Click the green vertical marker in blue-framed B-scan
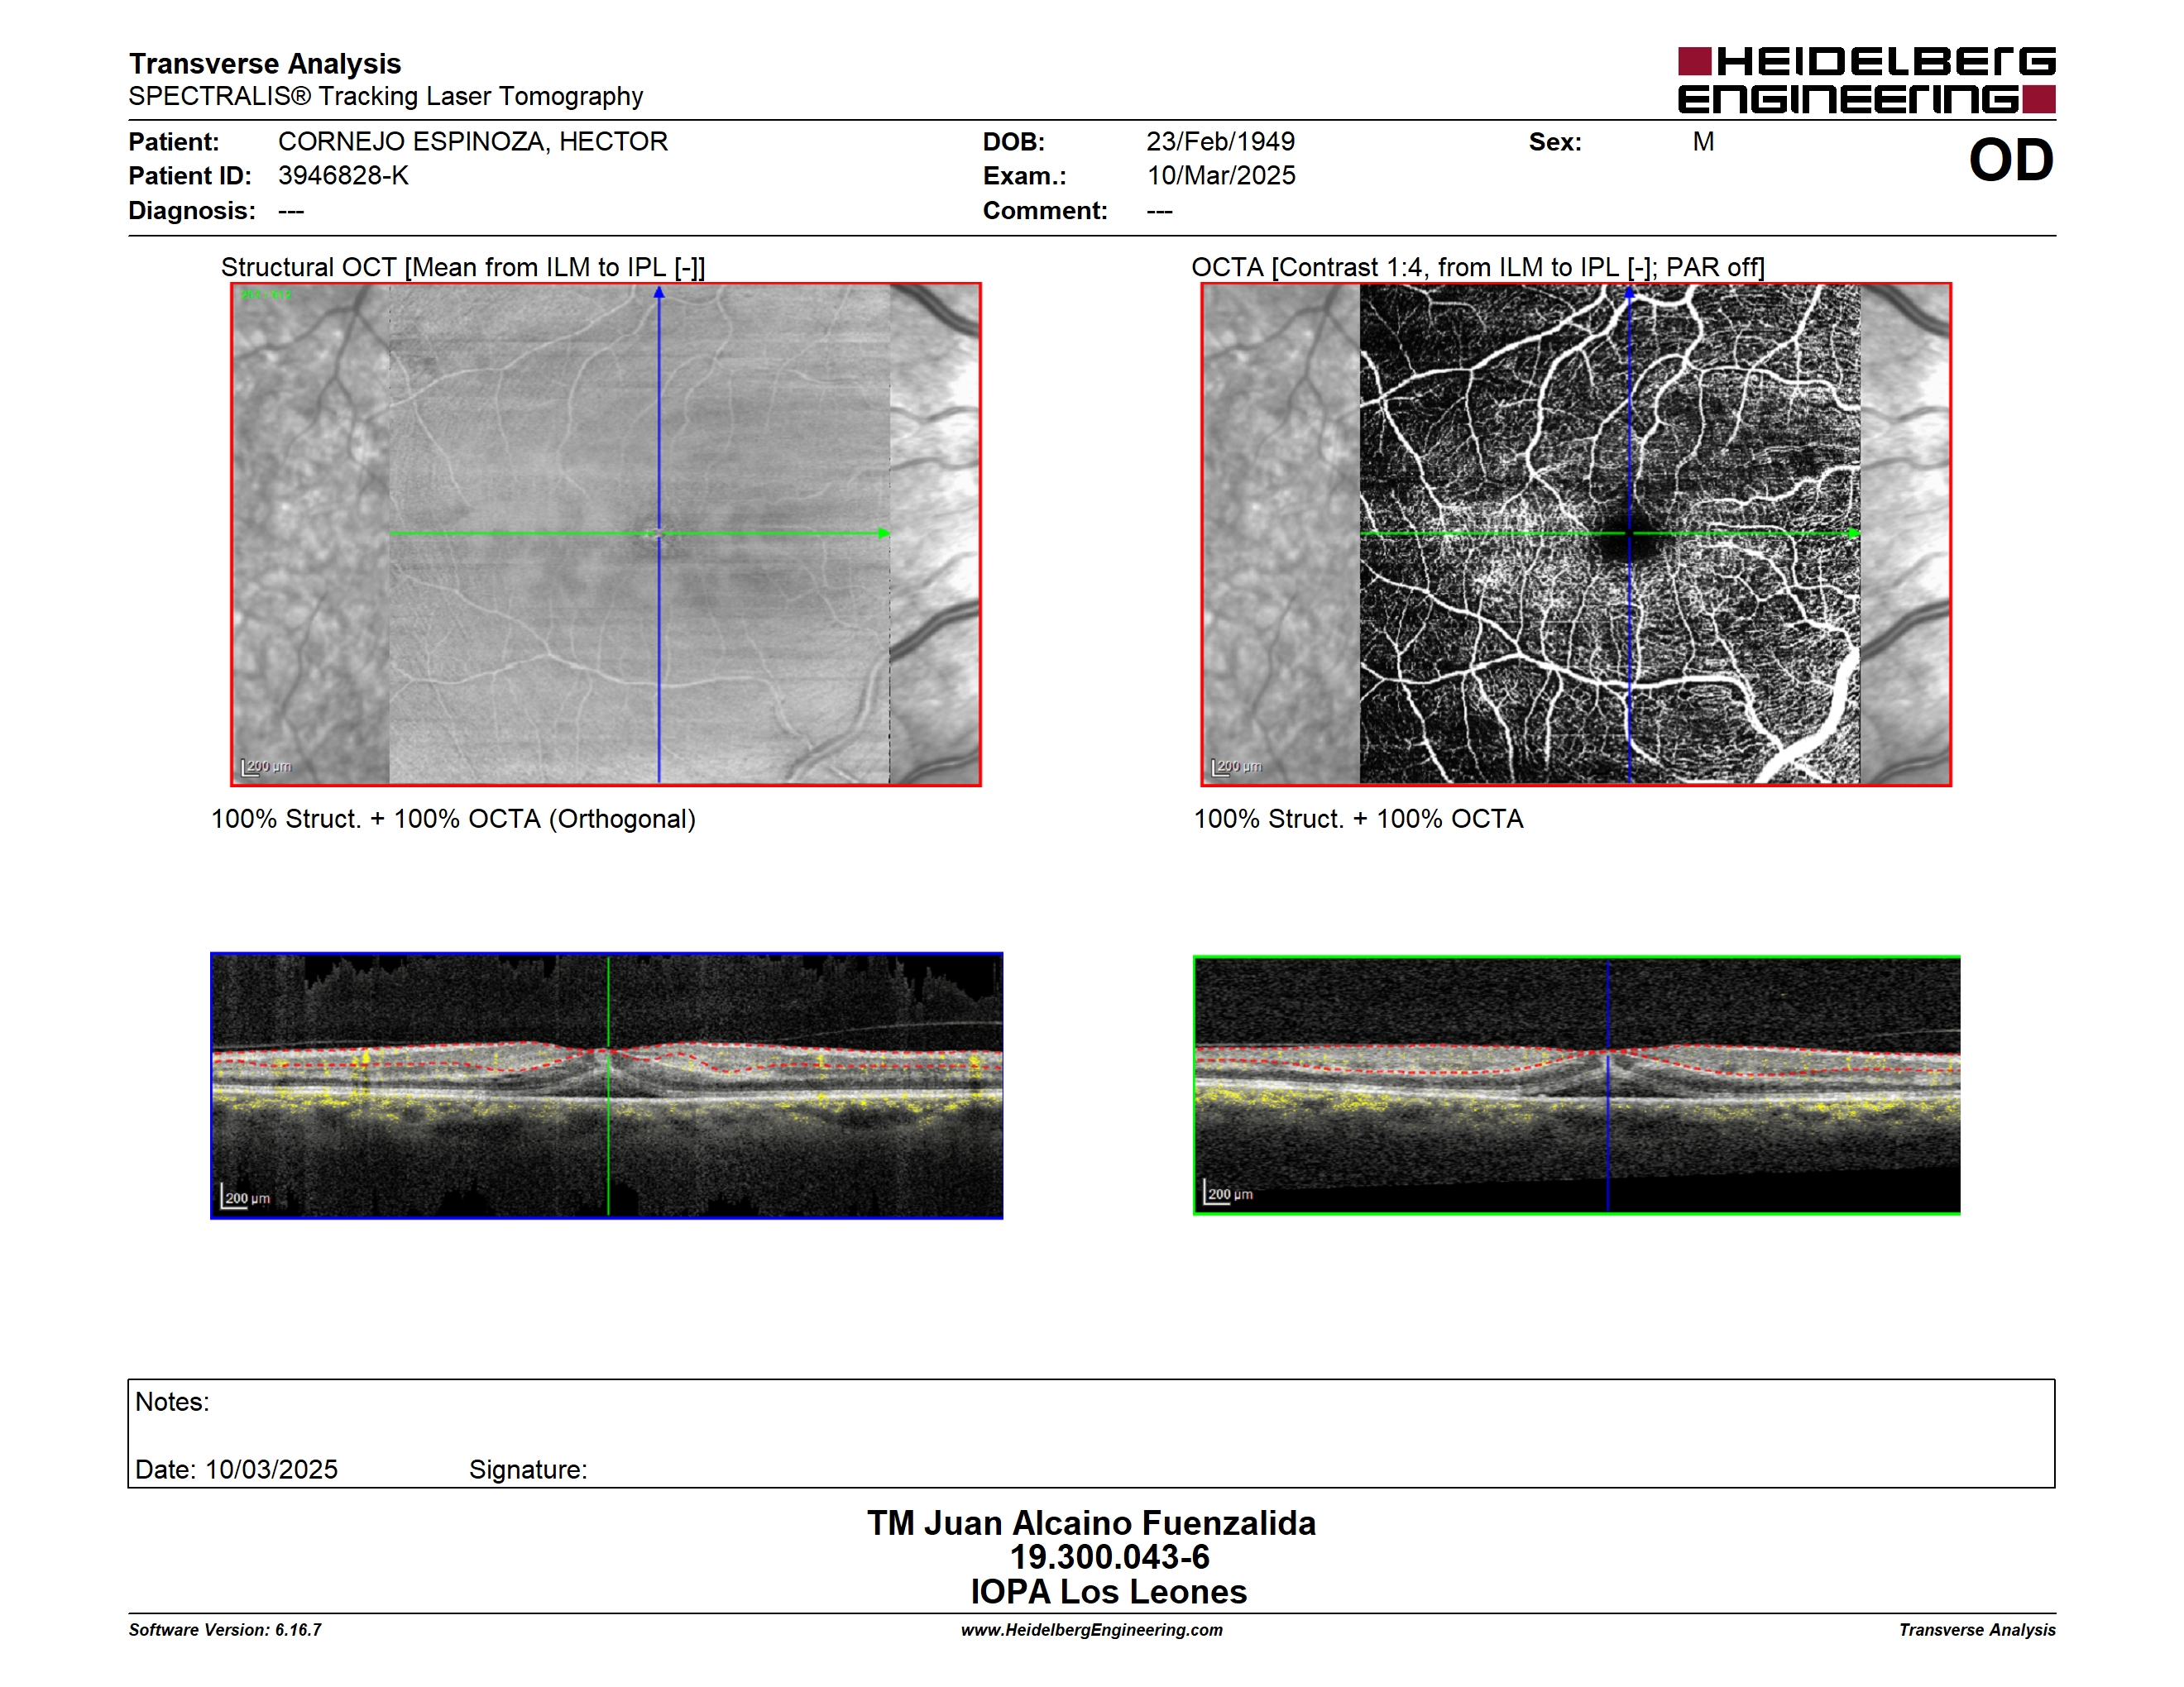2184x1687 pixels. point(608,1085)
